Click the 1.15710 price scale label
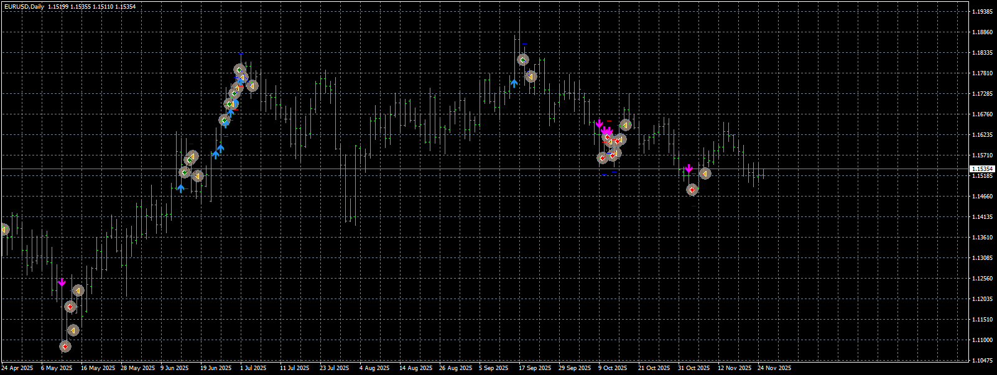This screenshot has width=997, height=375. tap(982, 155)
